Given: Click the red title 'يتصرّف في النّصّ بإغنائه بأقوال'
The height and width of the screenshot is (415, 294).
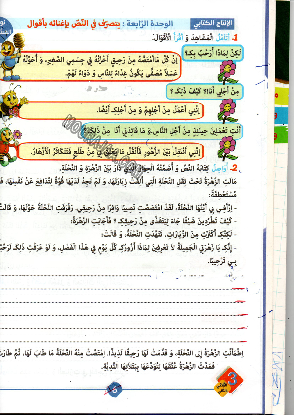Looking at the screenshot, I should pyautogui.click(x=73, y=24).
